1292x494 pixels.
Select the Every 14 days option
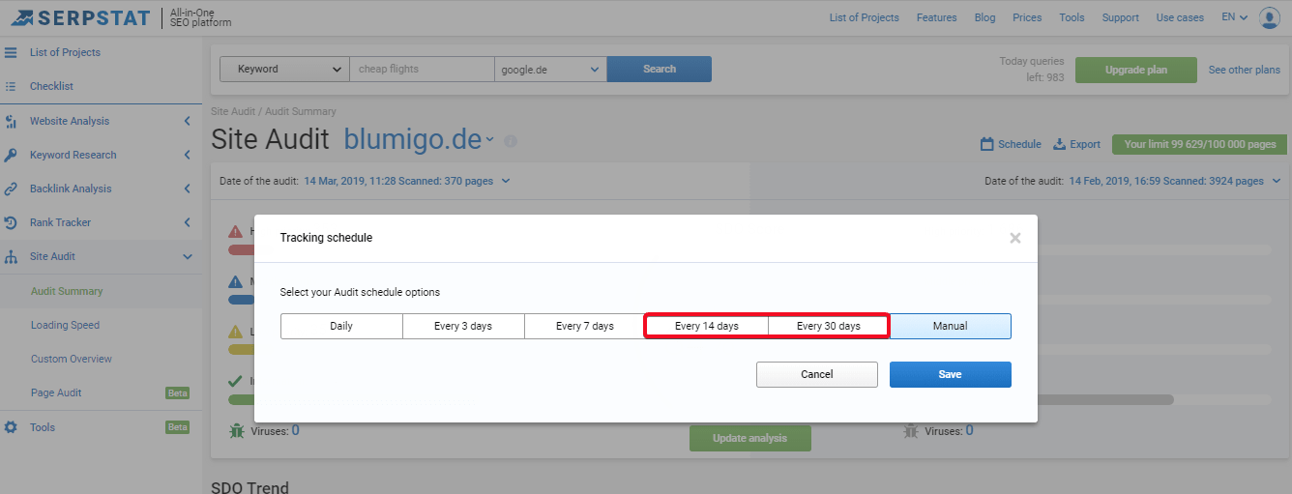[707, 326]
